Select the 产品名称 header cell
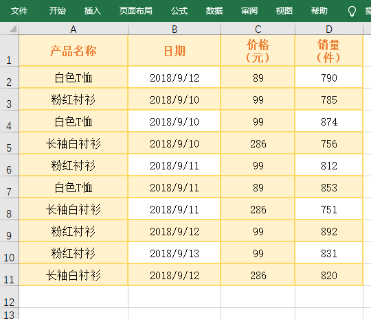 [x=74, y=51]
